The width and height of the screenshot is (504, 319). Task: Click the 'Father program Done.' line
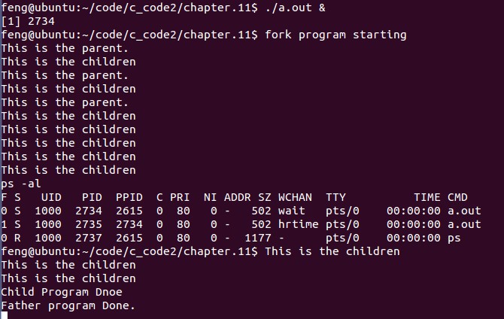(x=68, y=305)
